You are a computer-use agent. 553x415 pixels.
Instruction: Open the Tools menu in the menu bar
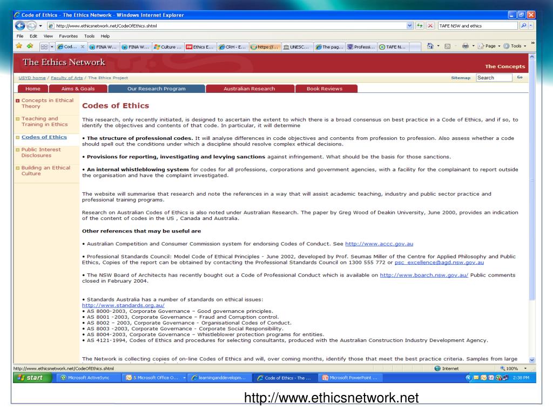89,36
